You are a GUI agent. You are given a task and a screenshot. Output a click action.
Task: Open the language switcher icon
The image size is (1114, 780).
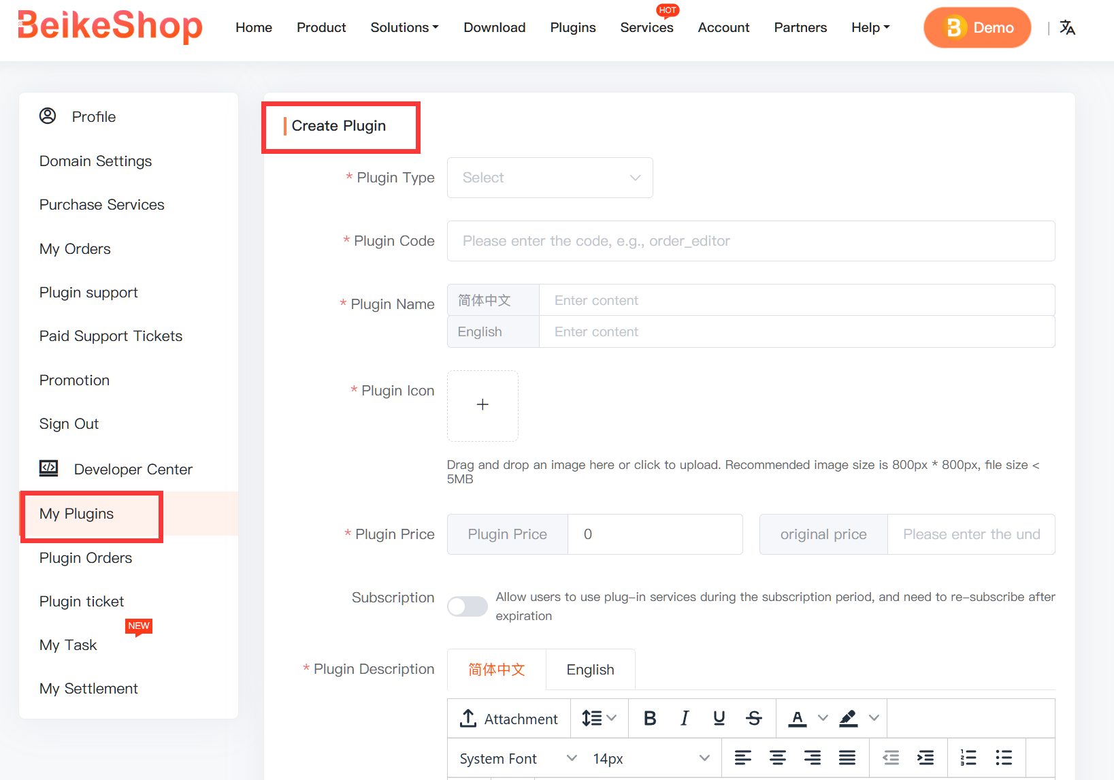[x=1067, y=28]
